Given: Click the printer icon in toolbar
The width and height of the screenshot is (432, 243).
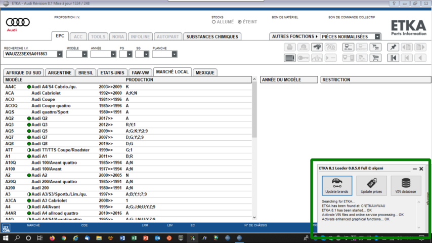Looking at the screenshot, I should tap(289, 47).
